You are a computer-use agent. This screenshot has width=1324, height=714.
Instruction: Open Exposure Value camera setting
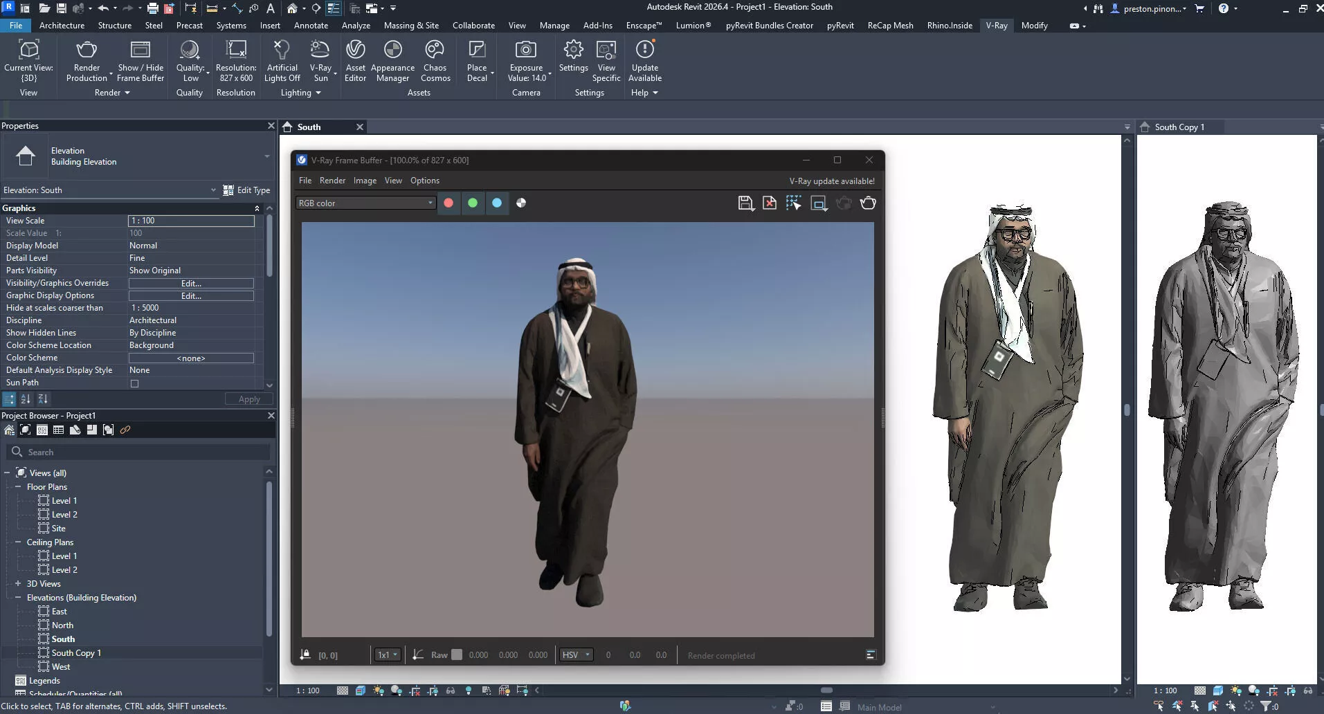(527, 61)
